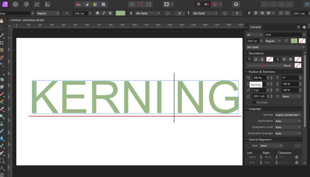Select the Artistic Text tool
The height and width of the screenshot is (177, 310).
coord(2,168)
